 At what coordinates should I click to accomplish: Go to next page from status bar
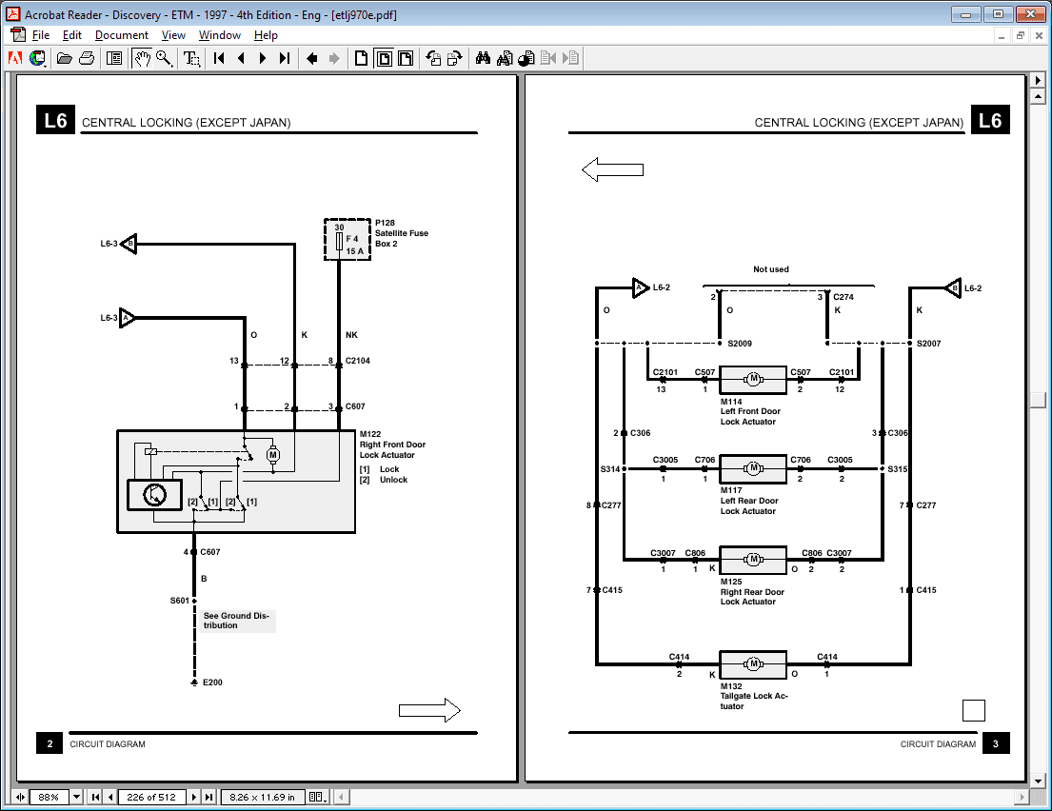[194, 797]
